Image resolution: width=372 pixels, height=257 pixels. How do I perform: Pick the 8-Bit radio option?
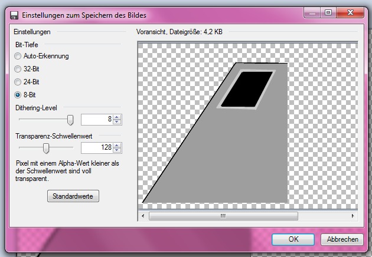pos(25,95)
